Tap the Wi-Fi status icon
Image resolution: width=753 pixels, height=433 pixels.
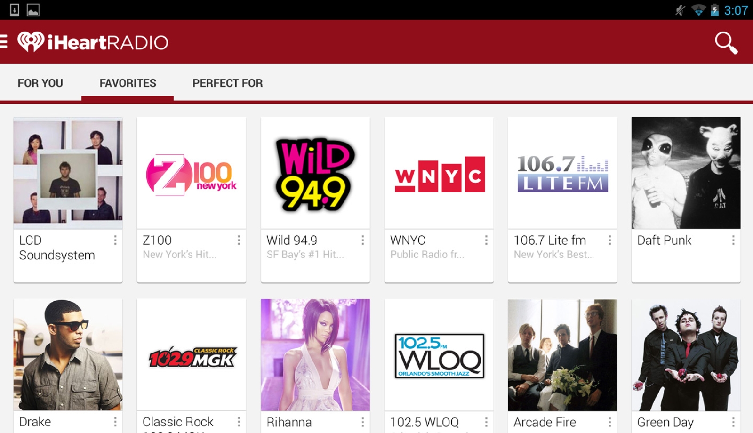[x=698, y=10]
